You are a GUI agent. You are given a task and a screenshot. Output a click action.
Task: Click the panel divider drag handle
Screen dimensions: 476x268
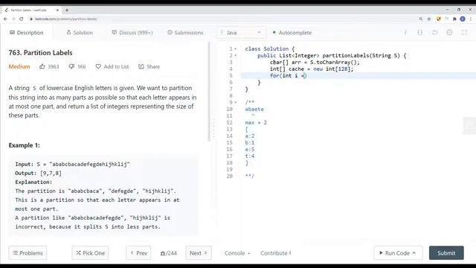(x=213, y=128)
